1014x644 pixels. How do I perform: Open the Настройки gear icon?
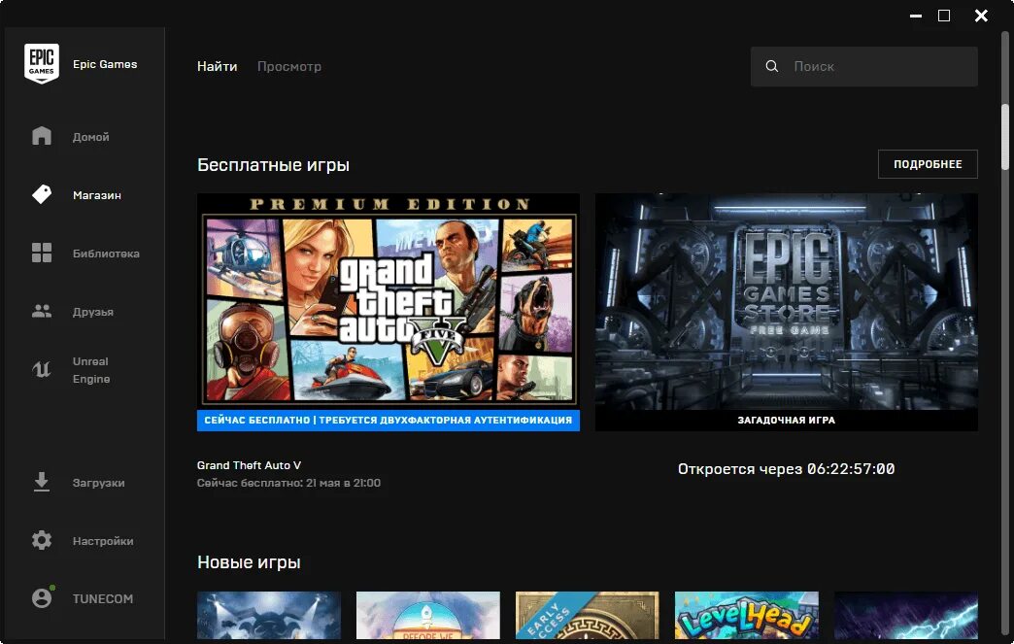click(x=42, y=540)
